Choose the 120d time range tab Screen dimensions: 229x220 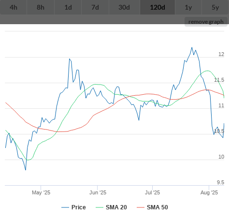(x=157, y=7)
